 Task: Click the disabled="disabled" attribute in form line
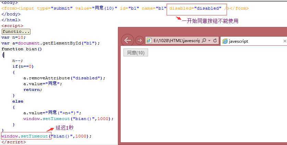[195, 8]
